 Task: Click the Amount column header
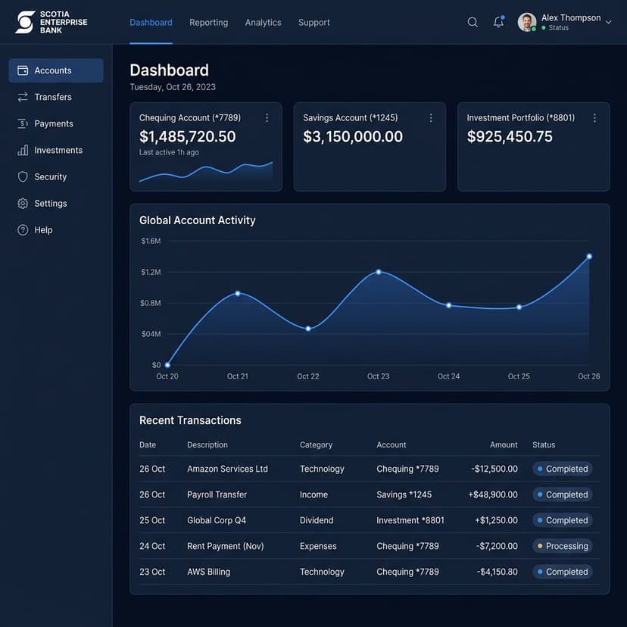coord(504,445)
